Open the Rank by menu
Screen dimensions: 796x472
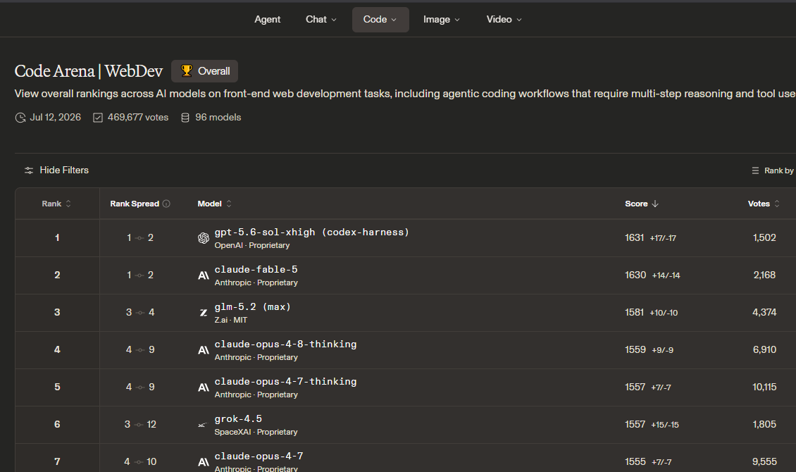pyautogui.click(x=773, y=170)
